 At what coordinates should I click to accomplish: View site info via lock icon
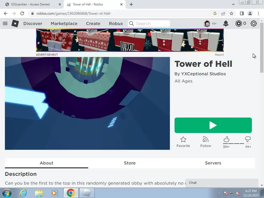33,13
